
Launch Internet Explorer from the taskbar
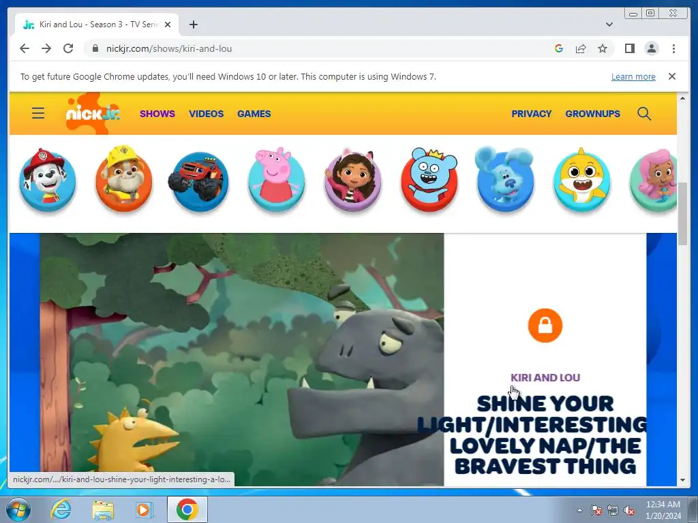(x=60, y=509)
